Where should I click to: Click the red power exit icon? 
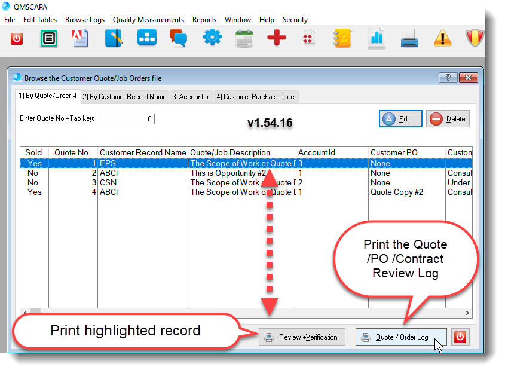click(x=17, y=37)
